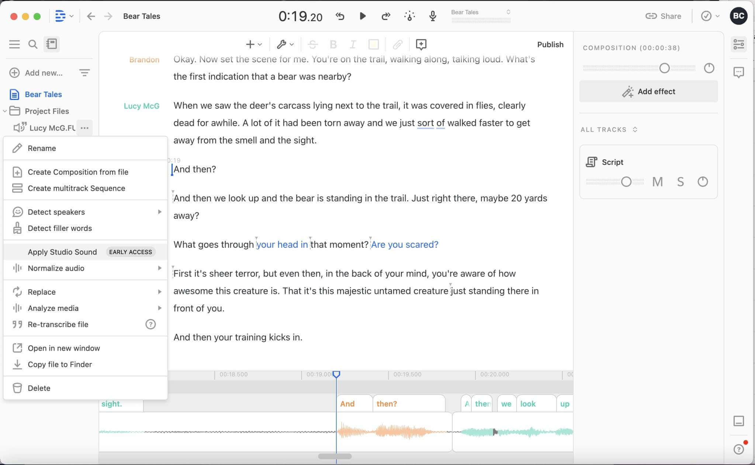Click the properties sliders panel icon
Image resolution: width=755 pixels, height=465 pixels.
pyautogui.click(x=738, y=44)
